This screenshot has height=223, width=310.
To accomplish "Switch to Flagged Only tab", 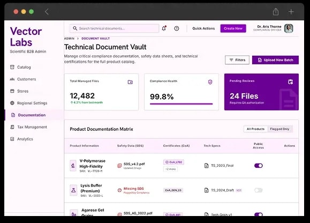I will (279, 129).
